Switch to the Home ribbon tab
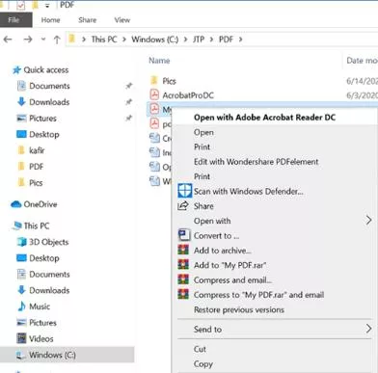378x373 pixels. (x=50, y=20)
